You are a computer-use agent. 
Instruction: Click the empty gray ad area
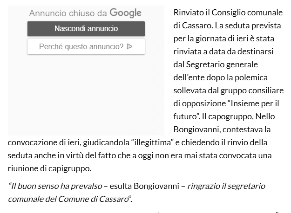point(86,95)
